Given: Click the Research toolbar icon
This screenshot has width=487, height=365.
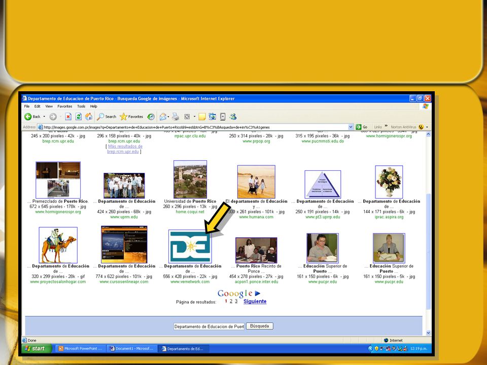Looking at the screenshot, I should 213,117.
